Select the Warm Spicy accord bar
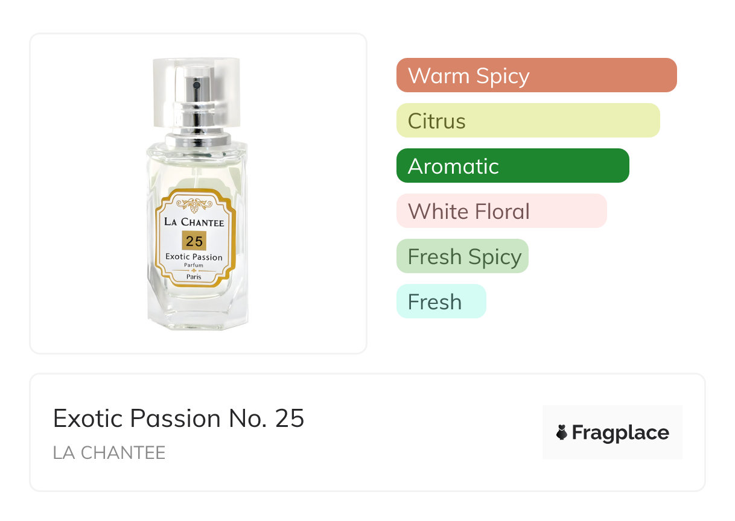Image resolution: width=735 pixels, height=521 pixels. click(x=536, y=75)
